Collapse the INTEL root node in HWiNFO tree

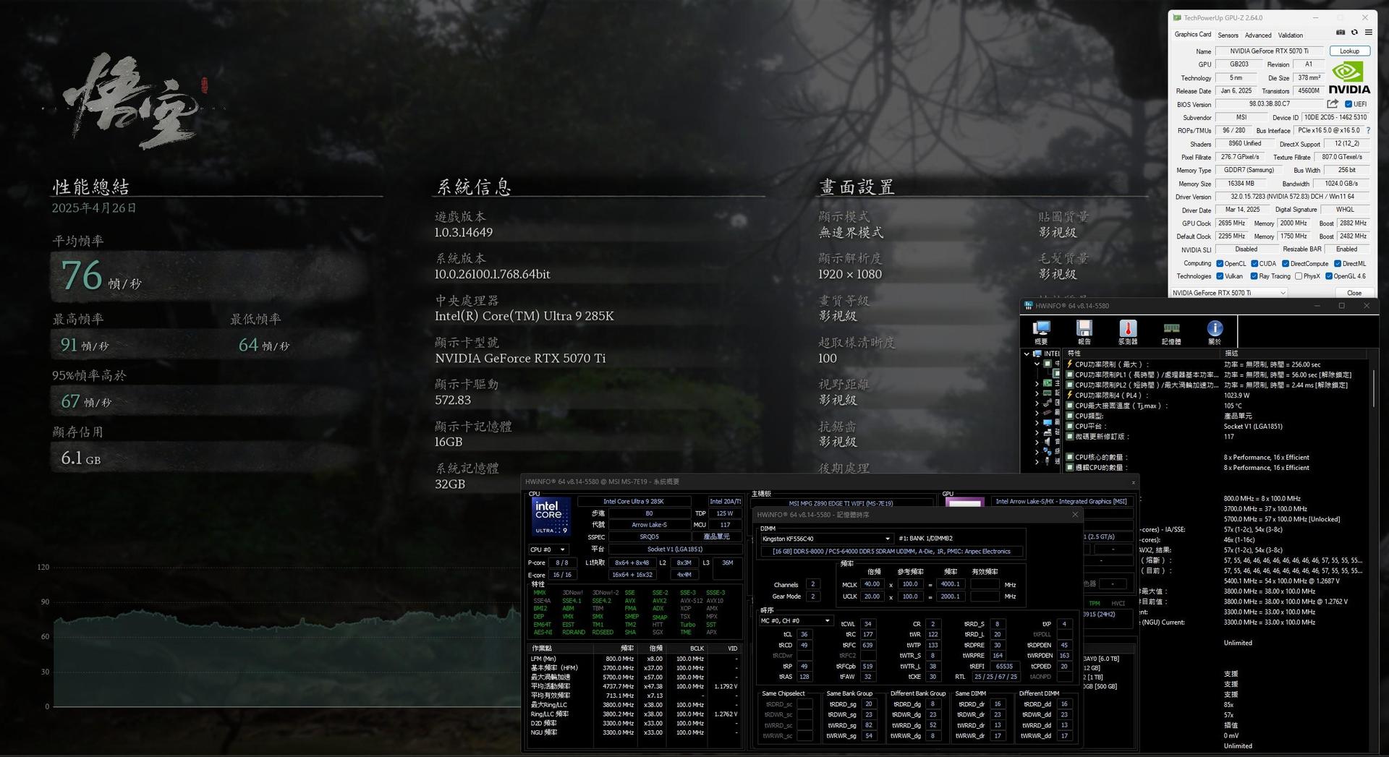[1027, 354]
